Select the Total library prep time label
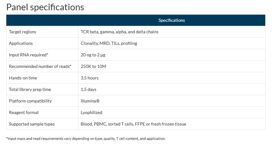 pos(30,89)
